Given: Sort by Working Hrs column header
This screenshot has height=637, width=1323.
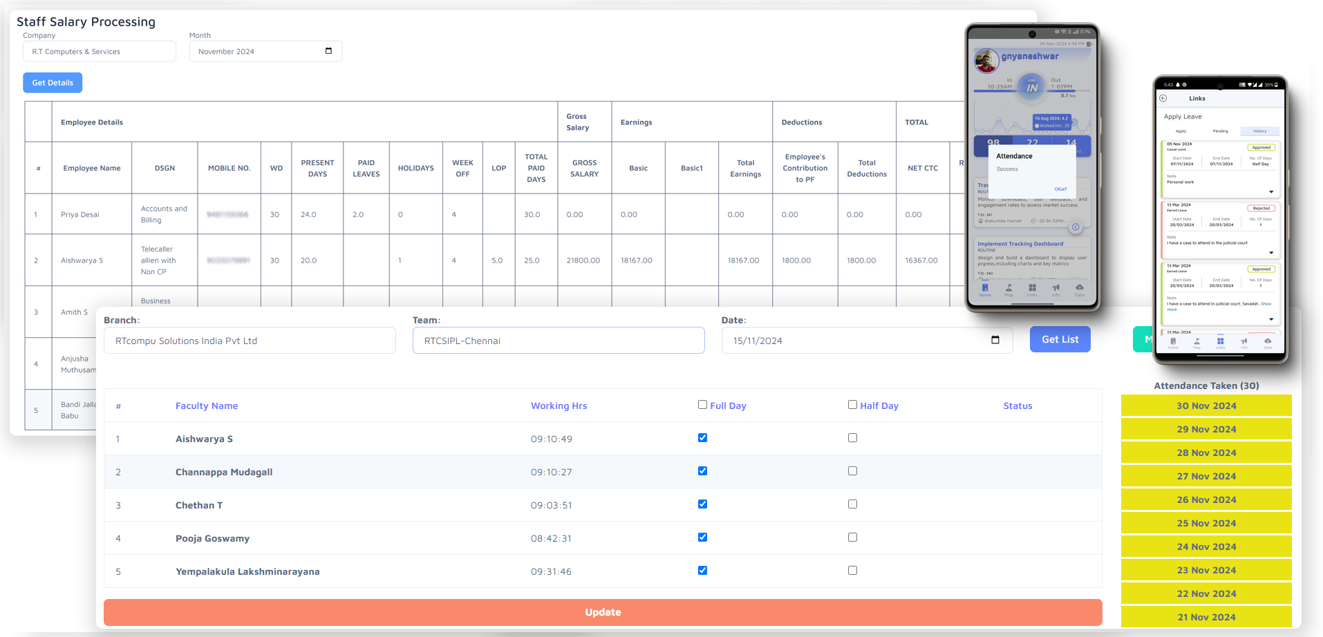Looking at the screenshot, I should pyautogui.click(x=559, y=406).
